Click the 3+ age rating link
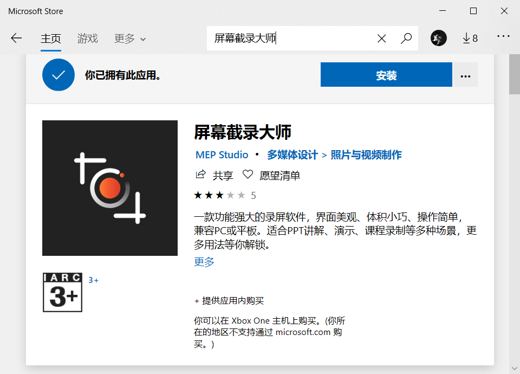 94,280
